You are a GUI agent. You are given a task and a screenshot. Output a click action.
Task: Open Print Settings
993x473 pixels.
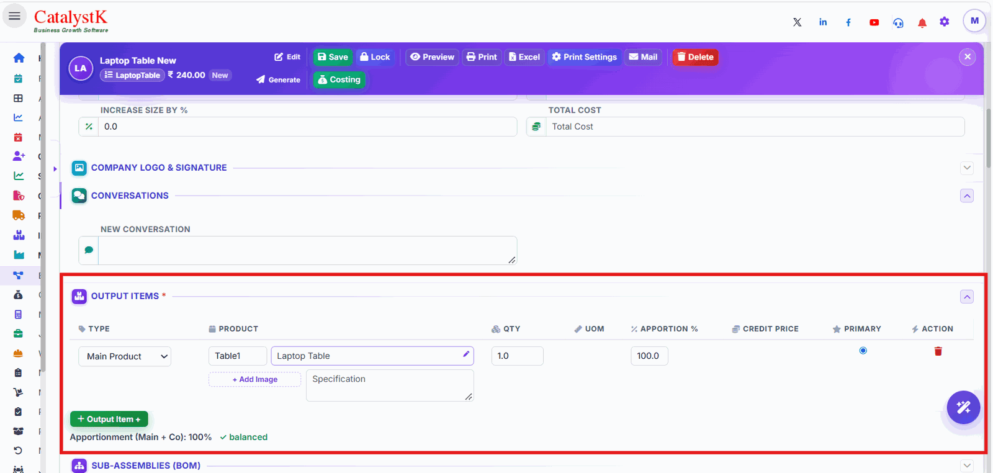point(584,57)
